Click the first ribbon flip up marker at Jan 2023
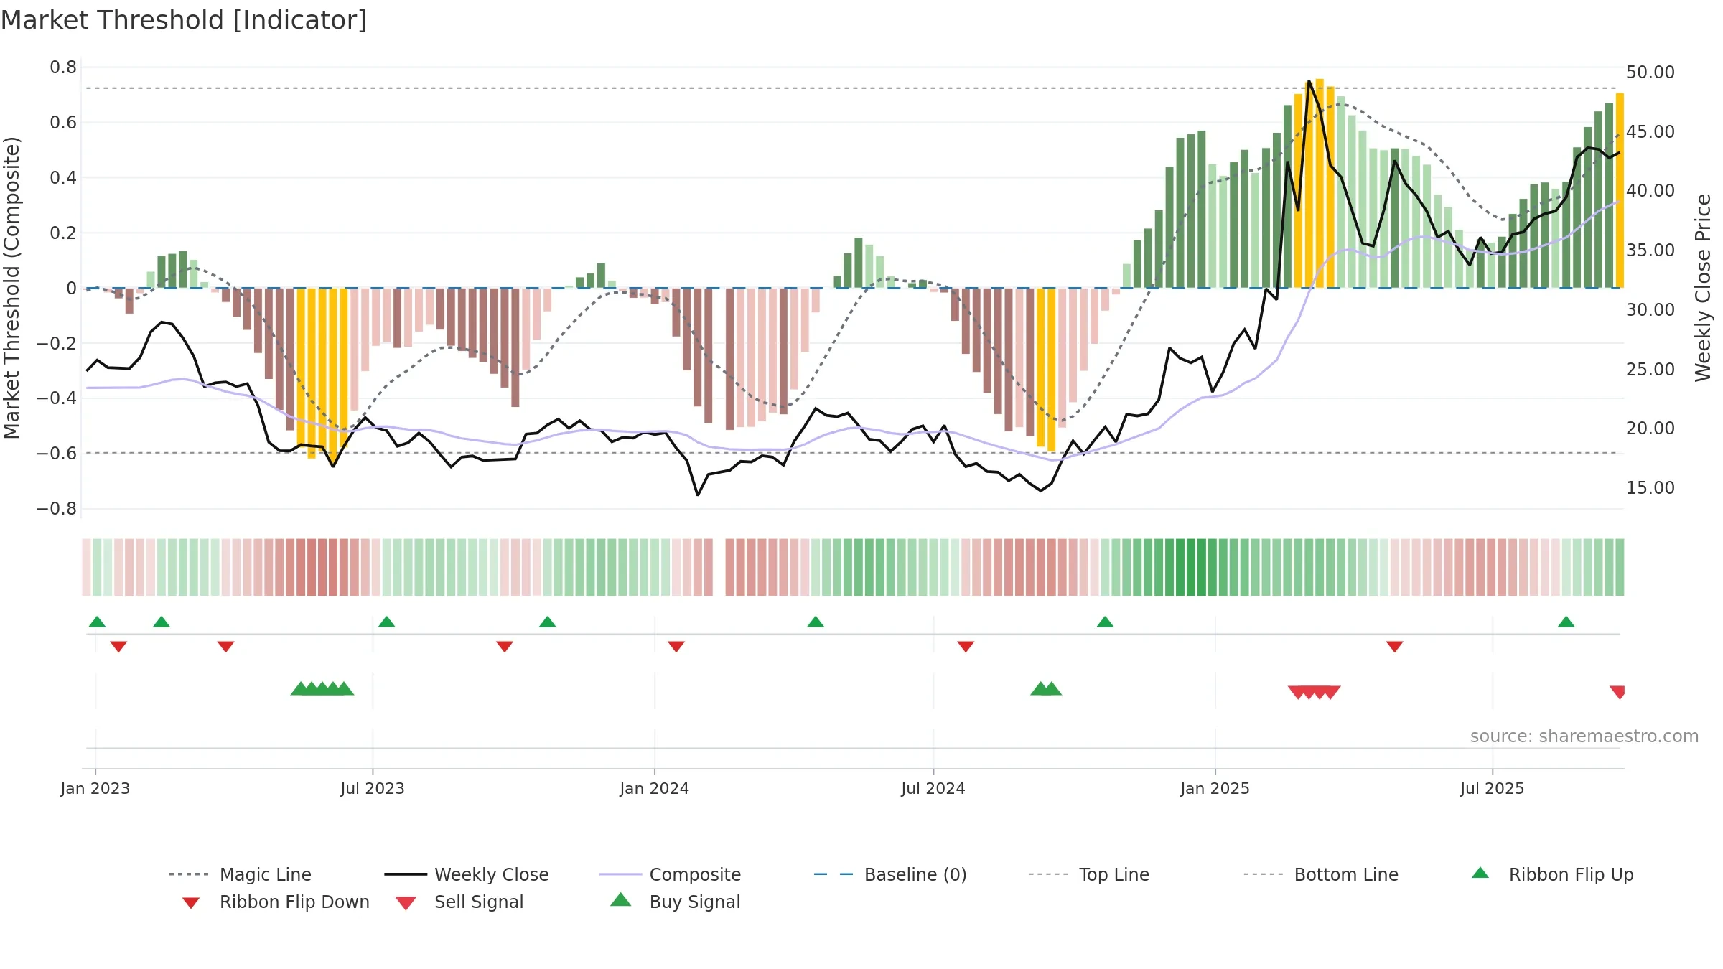This screenshot has width=1723, height=969. (97, 622)
